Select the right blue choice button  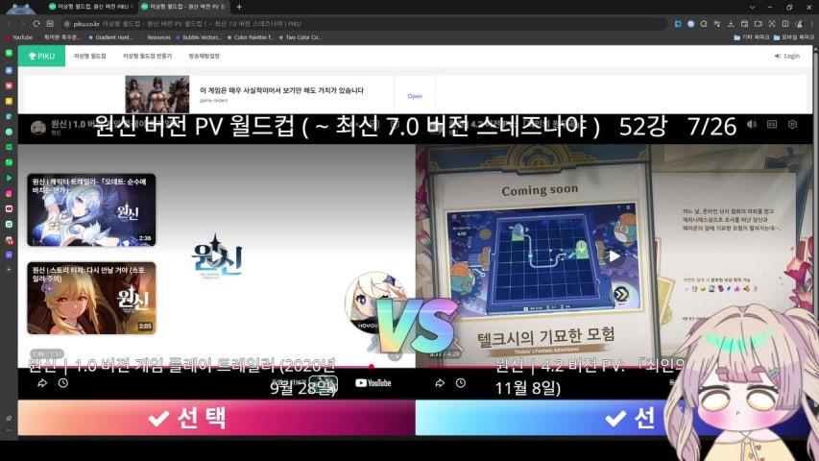(x=614, y=418)
